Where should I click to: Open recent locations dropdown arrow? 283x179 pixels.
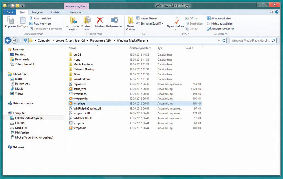[x=20, y=41]
